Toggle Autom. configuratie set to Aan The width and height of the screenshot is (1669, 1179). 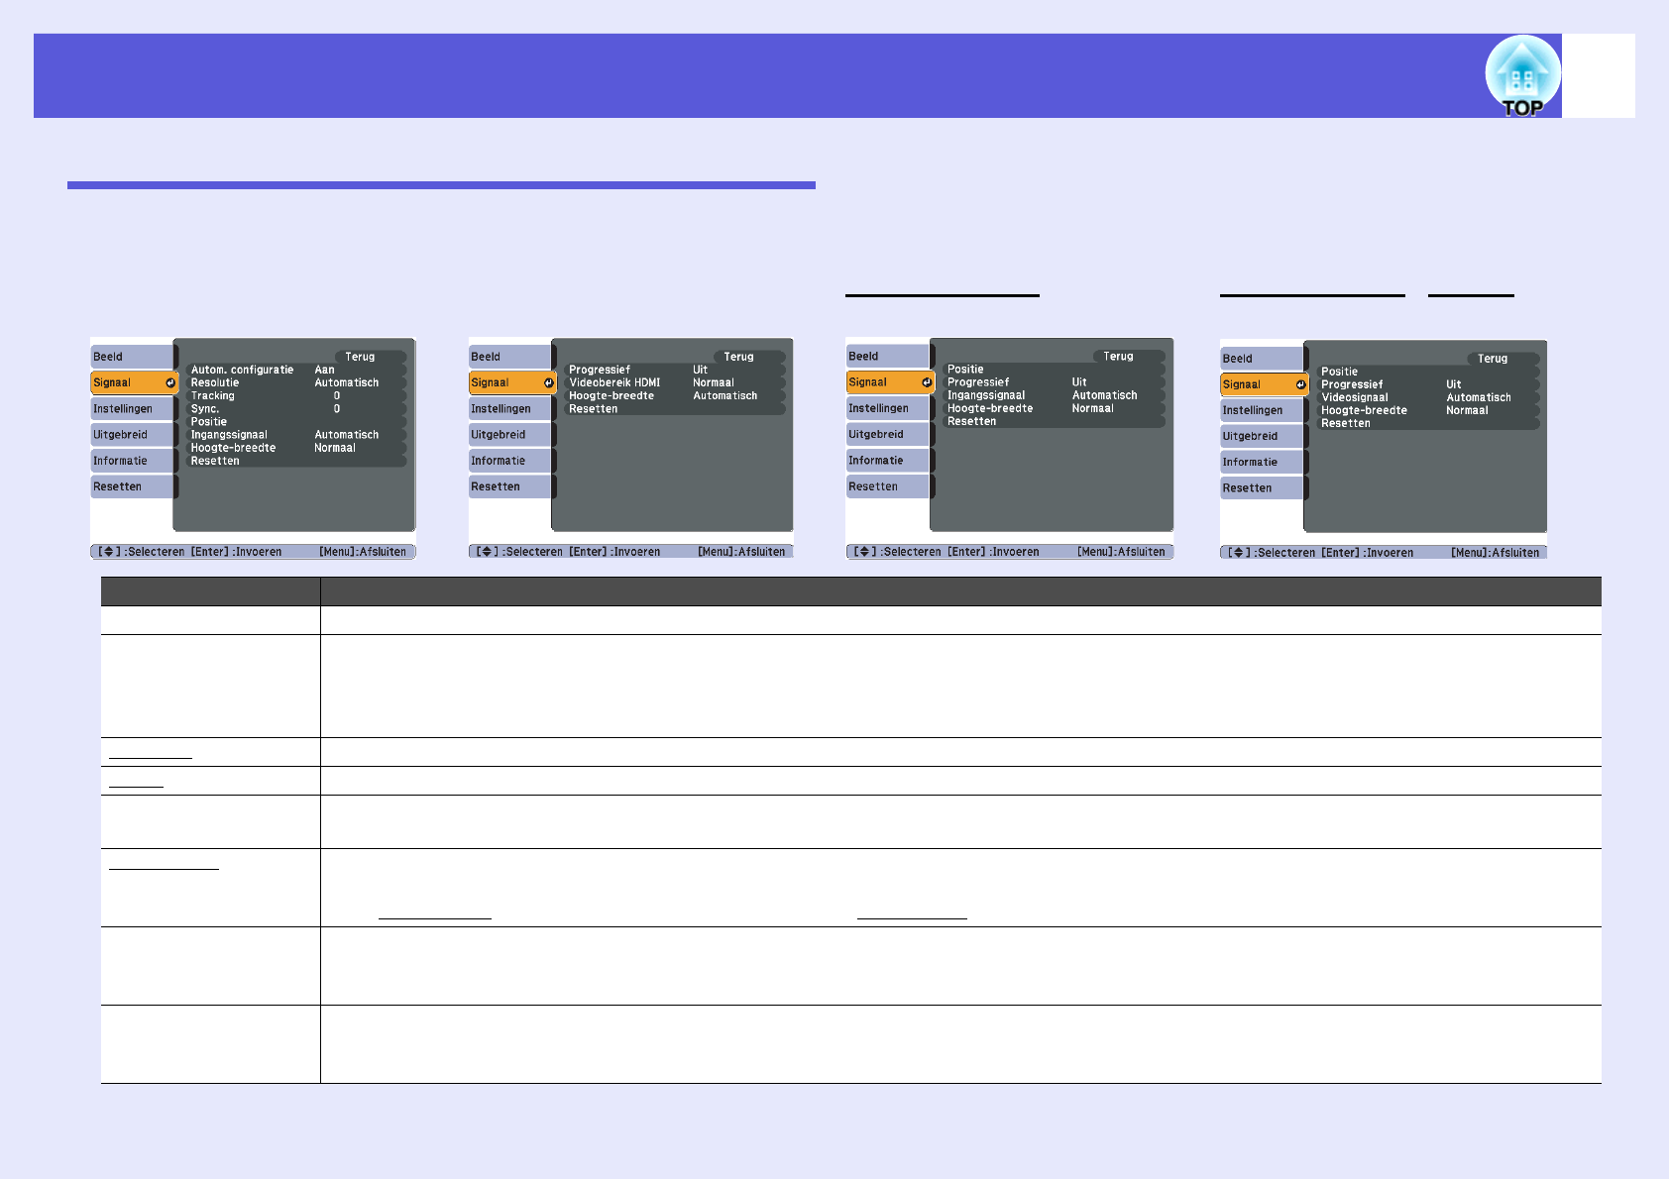click(295, 370)
